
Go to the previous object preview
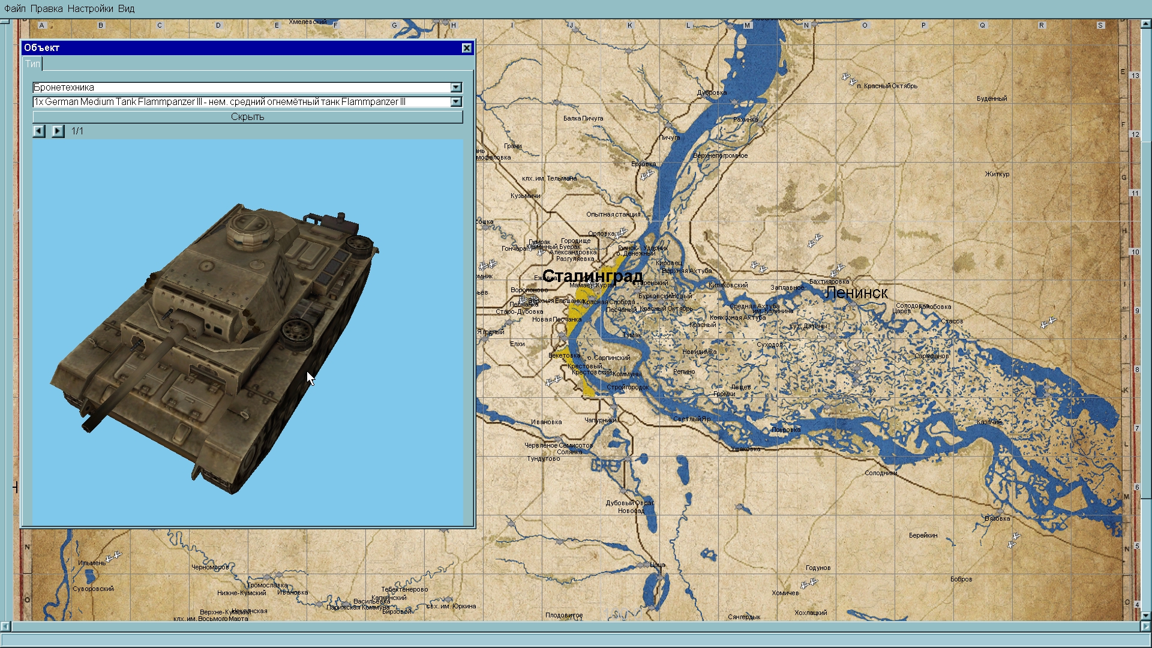[39, 131]
